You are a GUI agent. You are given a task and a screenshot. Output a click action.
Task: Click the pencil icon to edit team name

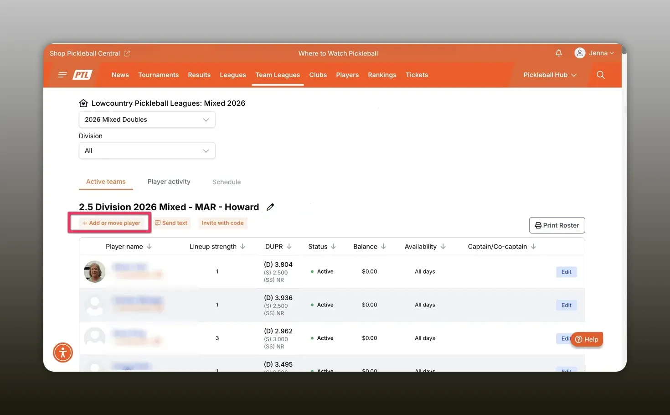coord(270,207)
